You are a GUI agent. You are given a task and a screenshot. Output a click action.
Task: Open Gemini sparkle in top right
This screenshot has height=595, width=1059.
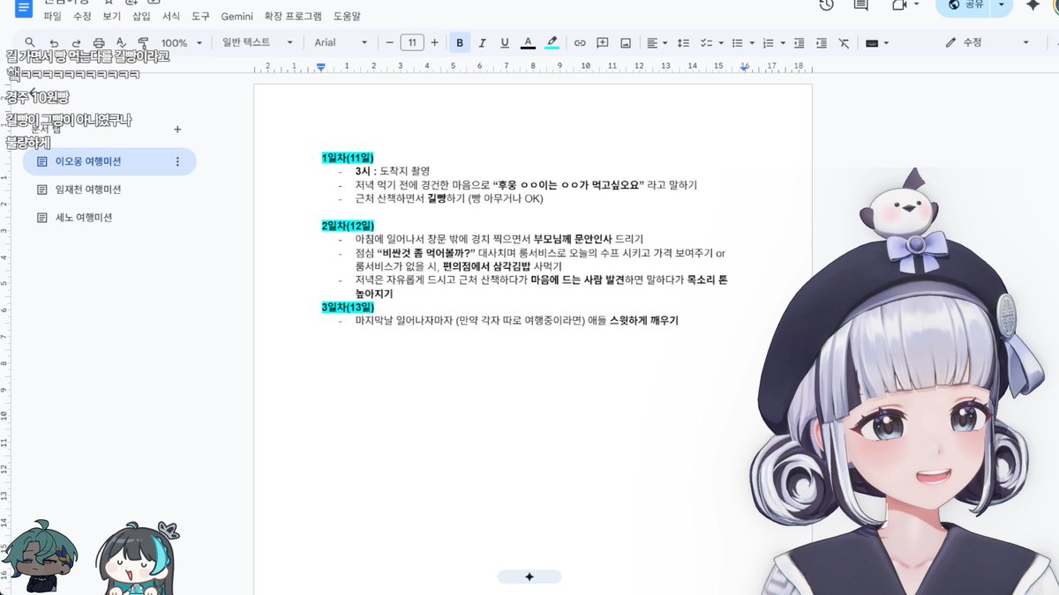pos(1032,5)
